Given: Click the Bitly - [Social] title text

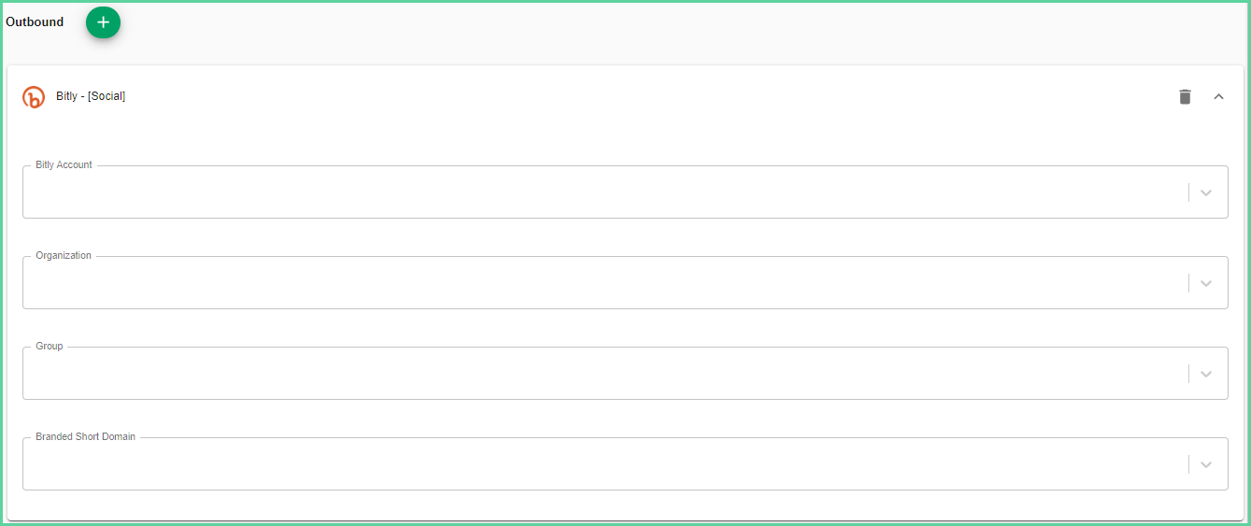Looking at the screenshot, I should click(91, 96).
